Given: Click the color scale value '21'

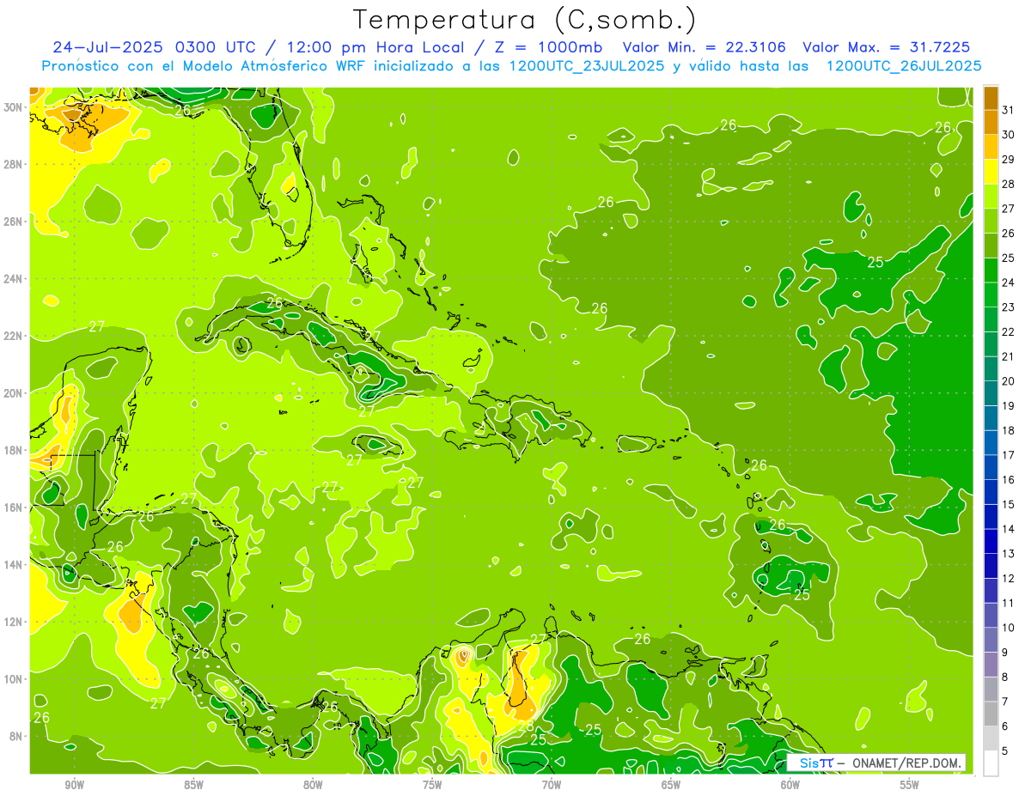Looking at the screenshot, I should click(1008, 356).
